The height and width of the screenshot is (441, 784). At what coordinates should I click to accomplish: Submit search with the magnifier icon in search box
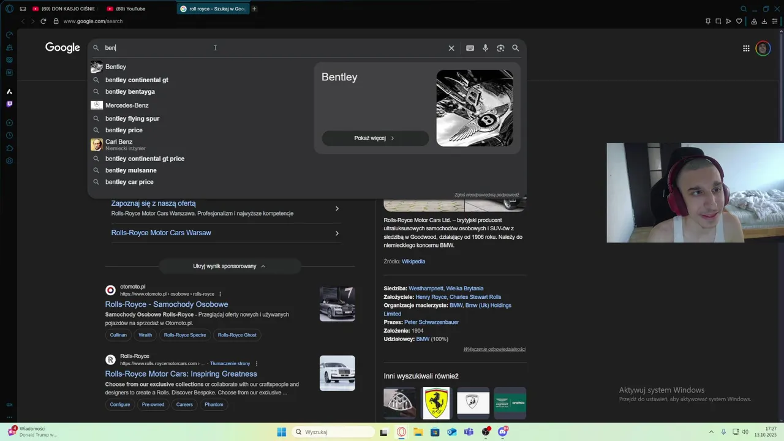515,48
